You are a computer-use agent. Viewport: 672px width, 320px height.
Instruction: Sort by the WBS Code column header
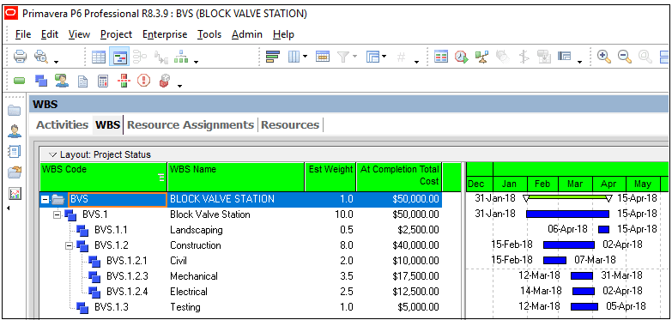point(103,177)
